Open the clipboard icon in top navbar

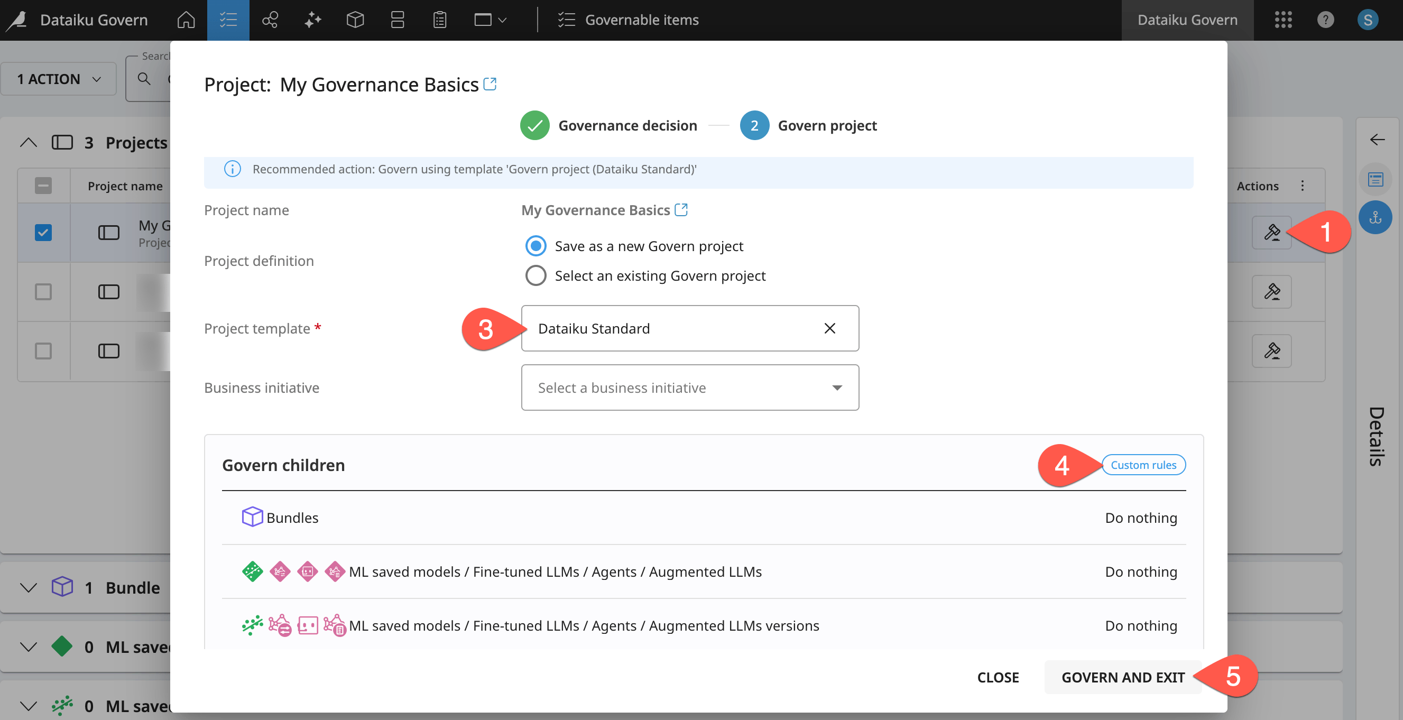[x=439, y=20]
